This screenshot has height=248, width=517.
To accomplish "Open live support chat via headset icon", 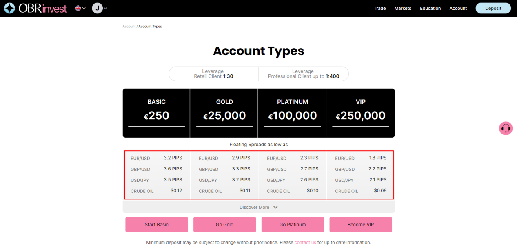I will point(506,128).
